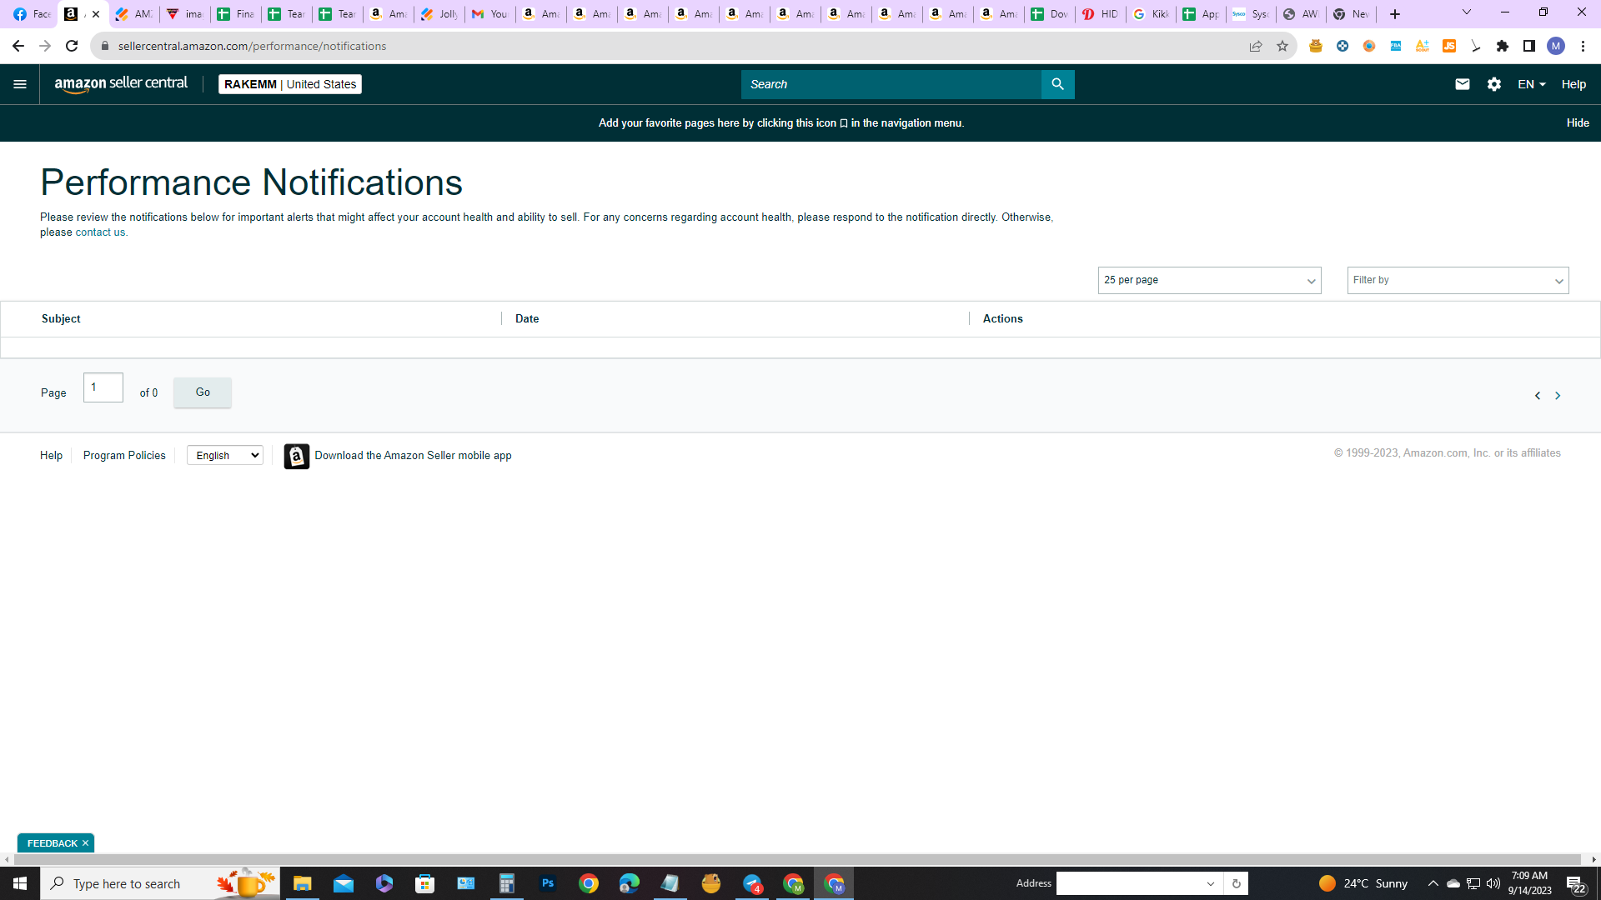Close the active Seller Central tab
This screenshot has height=900, width=1601.
coord(96,14)
